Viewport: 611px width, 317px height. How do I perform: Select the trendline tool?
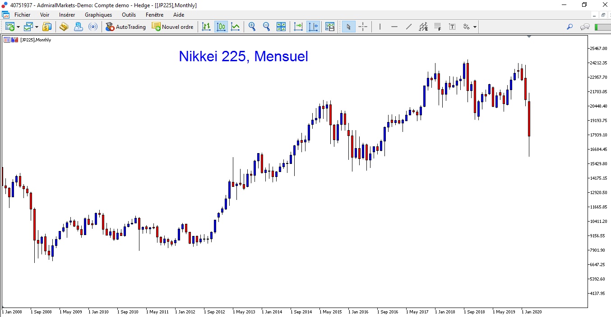tap(409, 27)
